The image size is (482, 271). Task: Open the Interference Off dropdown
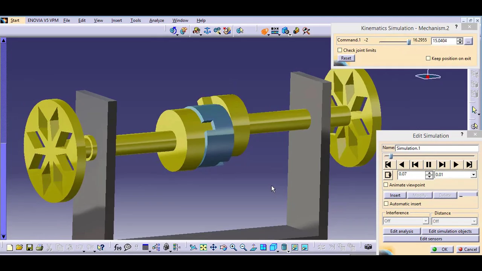click(x=426, y=221)
